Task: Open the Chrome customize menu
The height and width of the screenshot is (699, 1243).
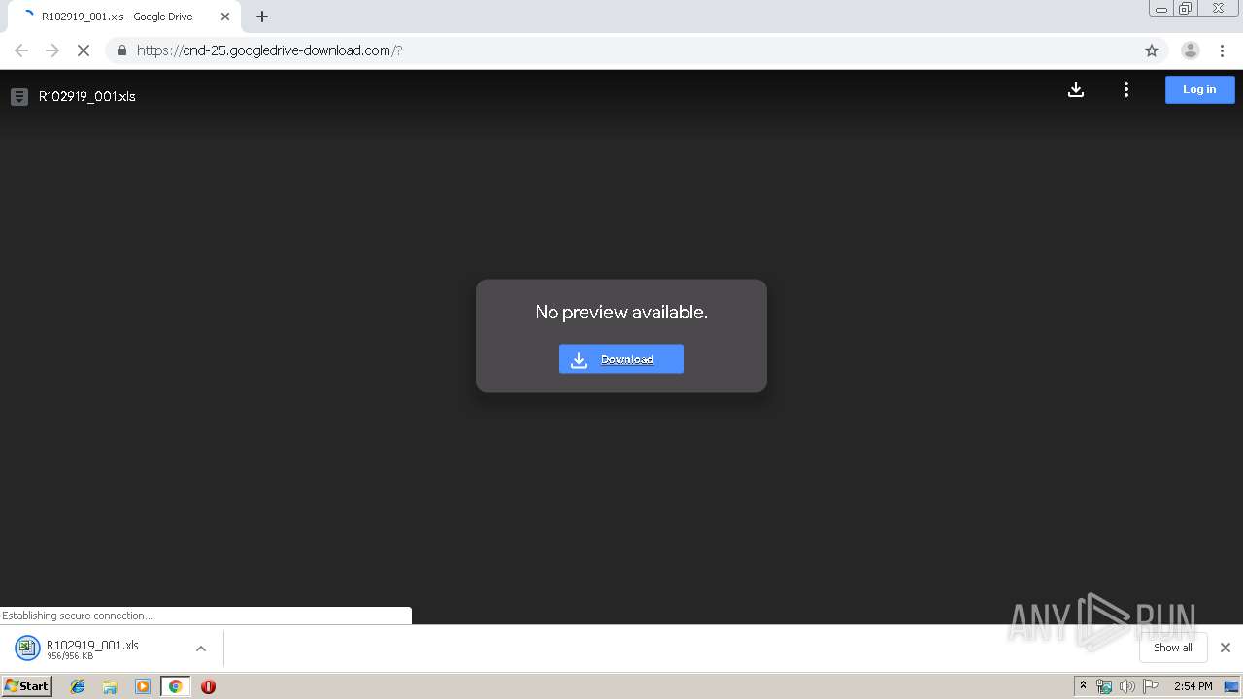Action: pyautogui.click(x=1222, y=50)
